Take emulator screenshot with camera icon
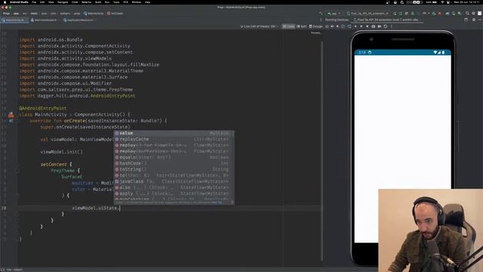This screenshot has width=483, height=272. 374,26
